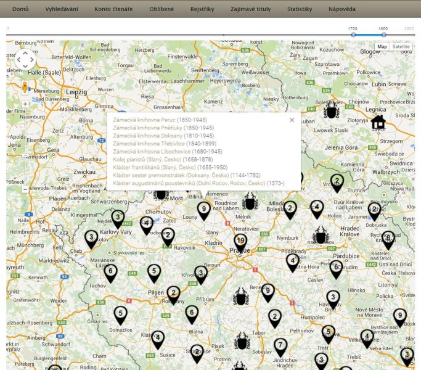Switch to Satellite map view

(401, 46)
